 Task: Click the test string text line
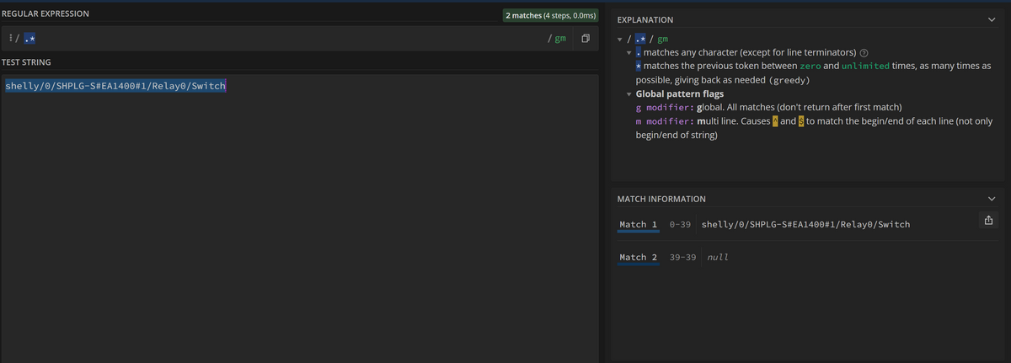[115, 86]
